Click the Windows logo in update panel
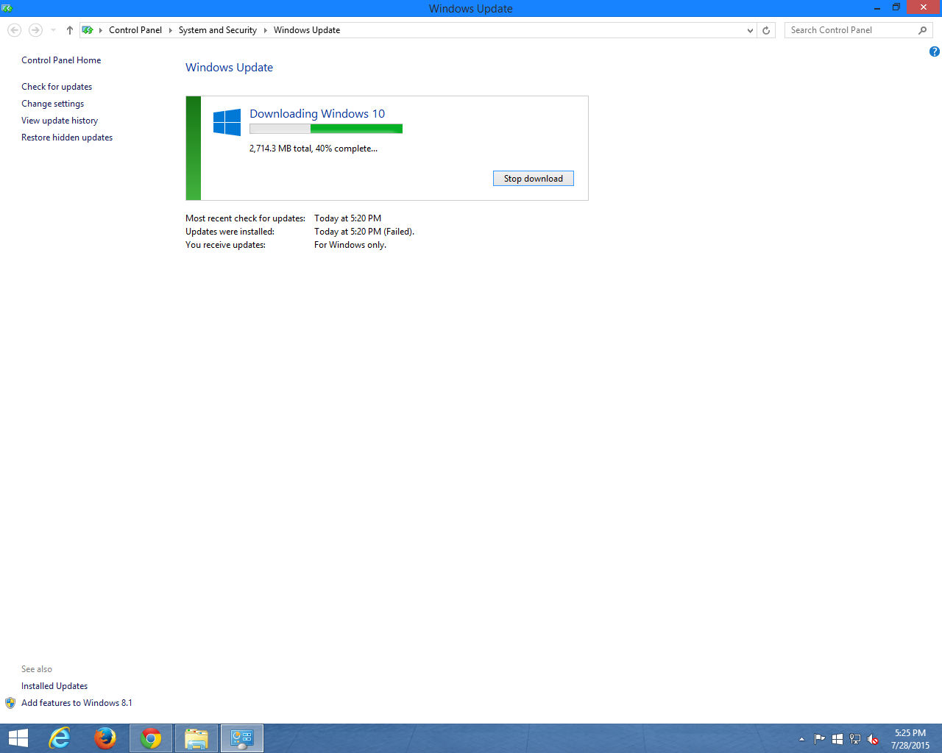This screenshot has height=753, width=942. point(227,122)
